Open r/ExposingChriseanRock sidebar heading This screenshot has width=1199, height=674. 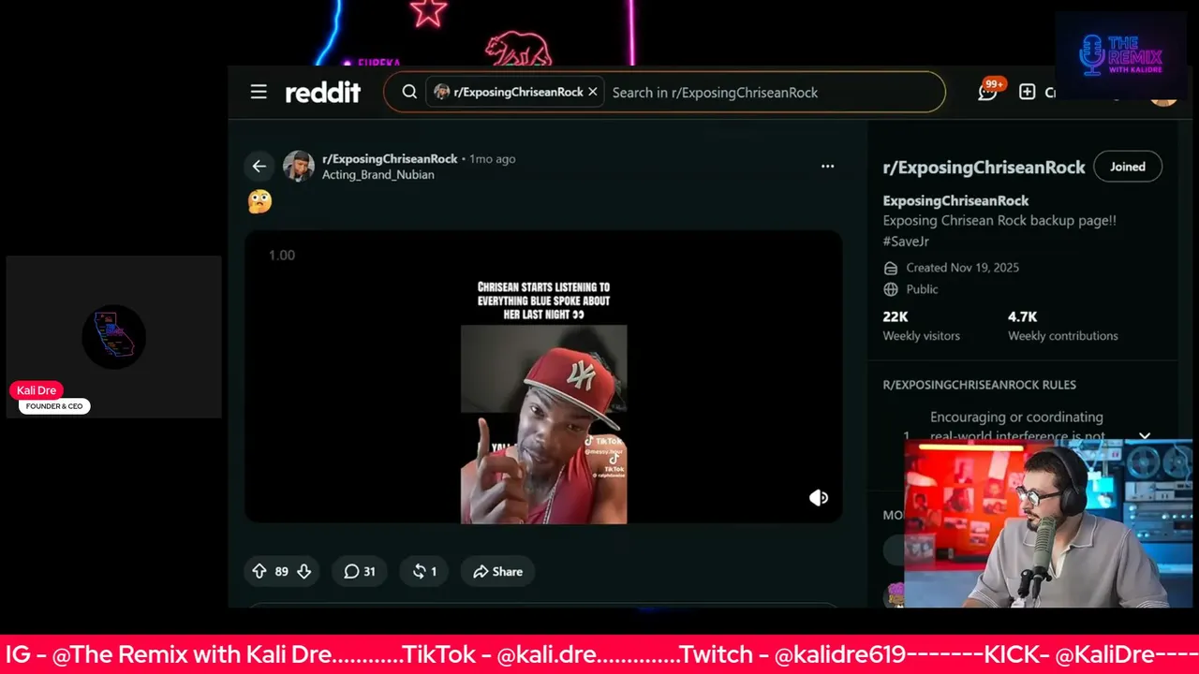tap(984, 168)
